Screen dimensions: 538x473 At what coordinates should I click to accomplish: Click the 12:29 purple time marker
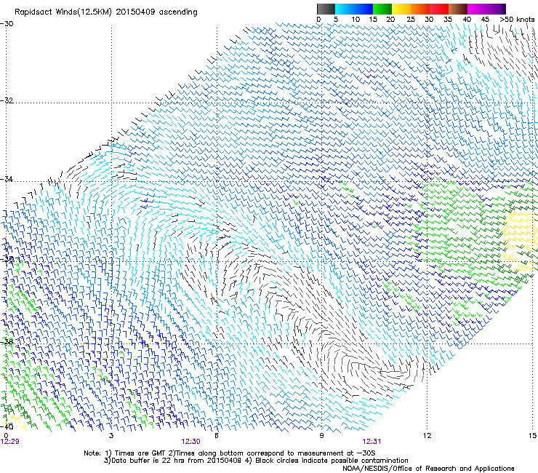(x=10, y=442)
